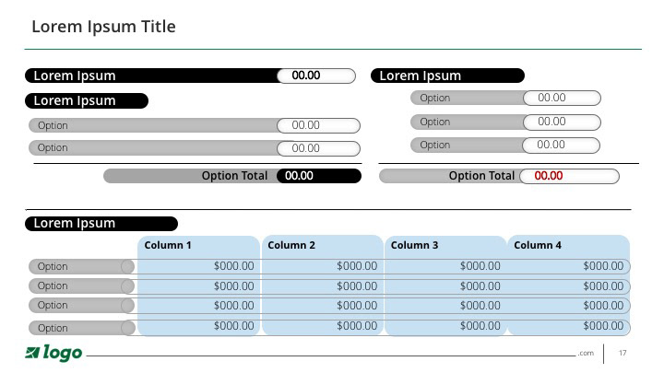Screen dimensions: 664x373
Task: Click the .com text in footer
Action: 587,353
